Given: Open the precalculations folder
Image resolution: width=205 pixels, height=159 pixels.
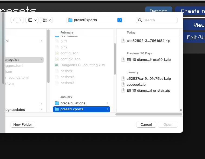Looking at the screenshot, I should click(x=73, y=103).
